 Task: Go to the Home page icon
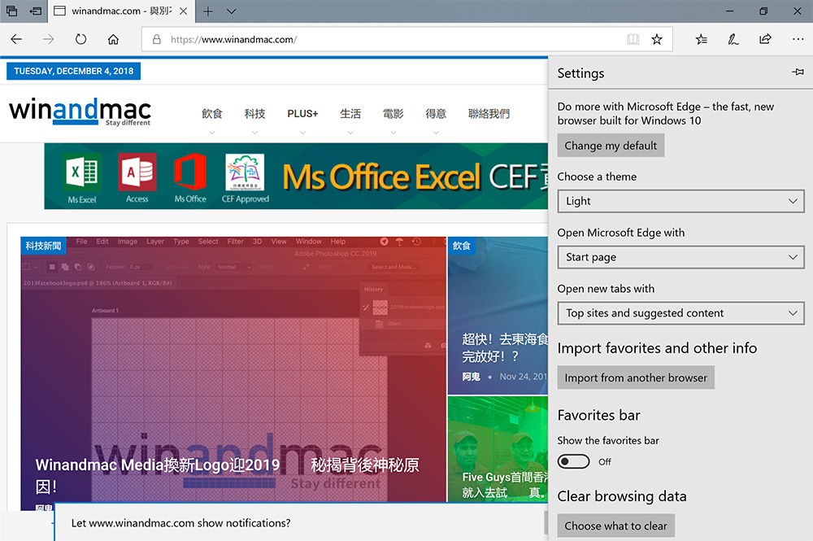pyautogui.click(x=113, y=39)
